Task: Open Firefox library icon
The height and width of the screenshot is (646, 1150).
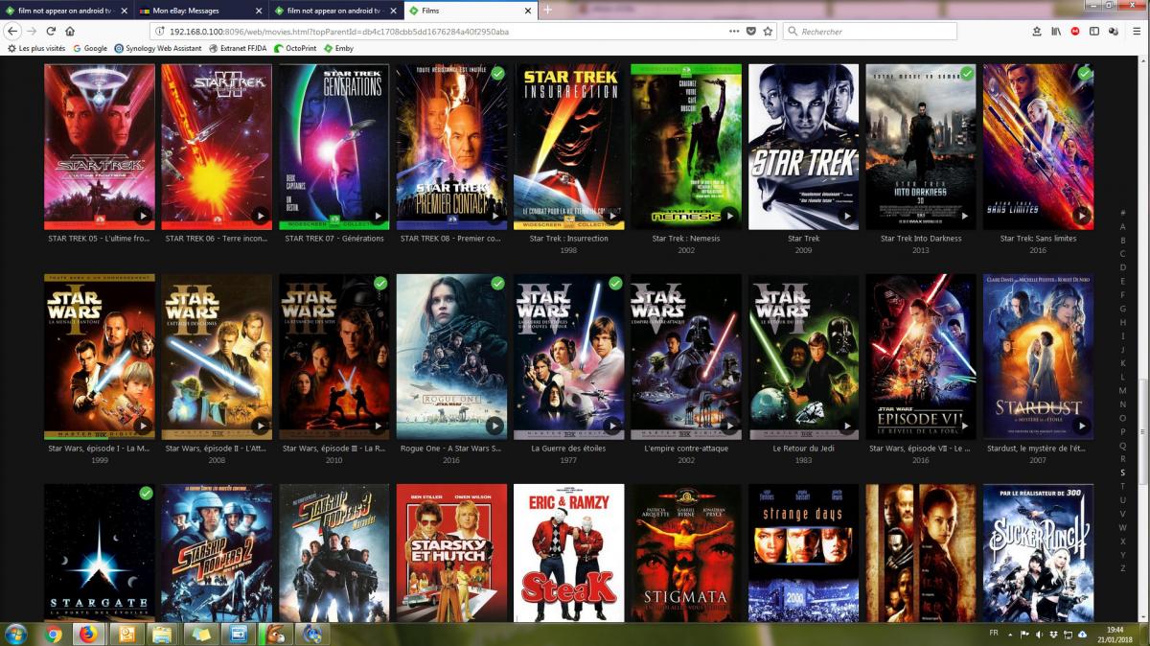Action: pos(1055,31)
